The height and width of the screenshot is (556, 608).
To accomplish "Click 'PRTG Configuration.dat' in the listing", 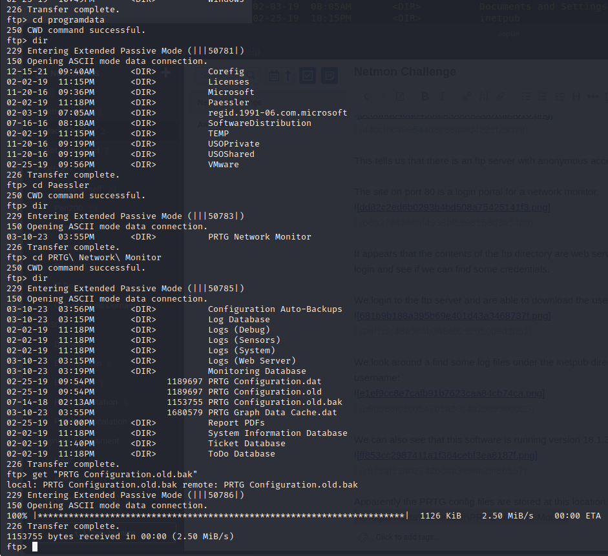I will [264, 381].
